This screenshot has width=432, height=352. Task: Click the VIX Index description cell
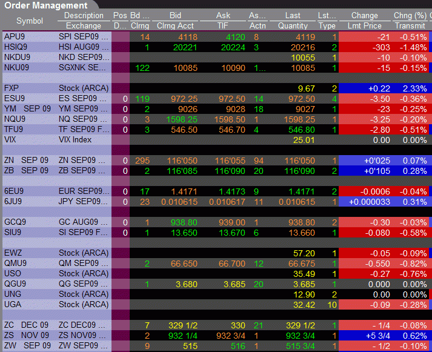coord(75,139)
